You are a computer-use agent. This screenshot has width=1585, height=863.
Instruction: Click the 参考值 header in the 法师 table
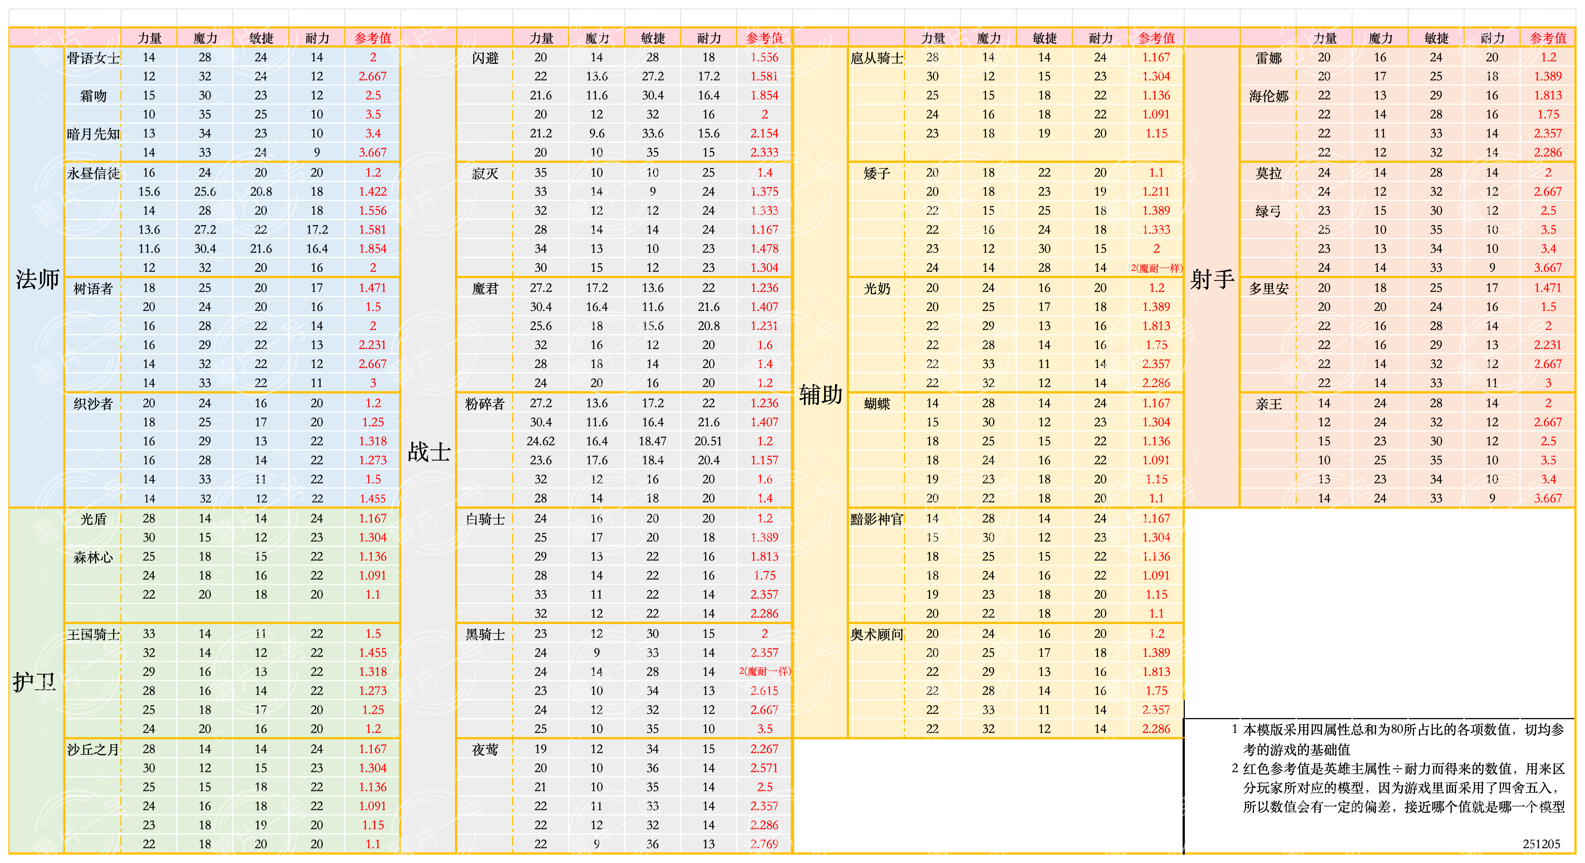point(372,38)
